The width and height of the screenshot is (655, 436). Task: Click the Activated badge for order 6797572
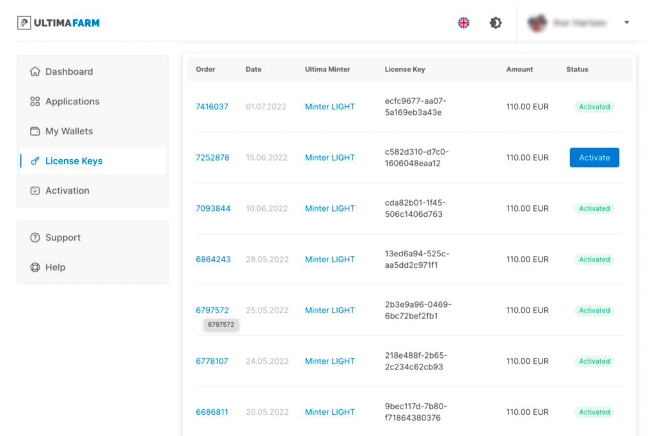point(594,311)
